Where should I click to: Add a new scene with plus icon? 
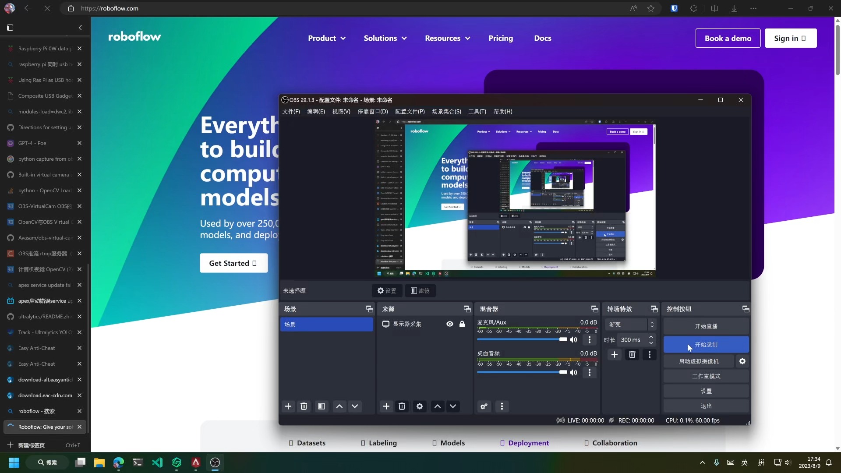(x=288, y=406)
